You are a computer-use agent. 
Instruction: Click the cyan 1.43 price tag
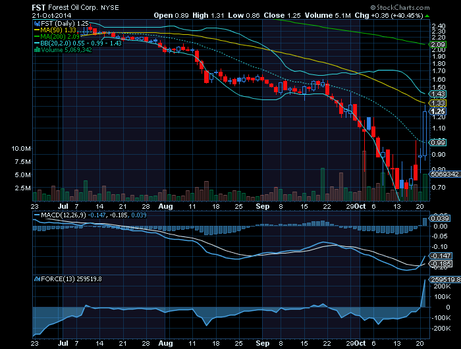(x=438, y=94)
